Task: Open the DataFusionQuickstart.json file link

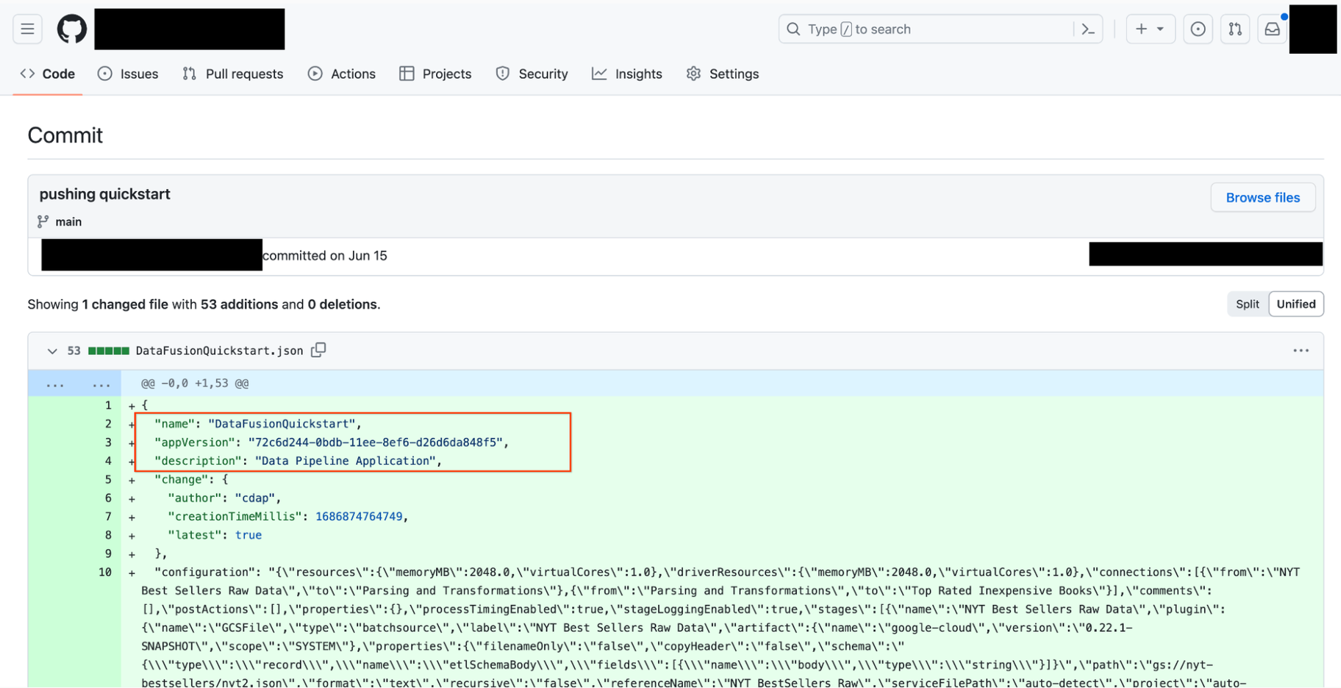Action: (219, 351)
